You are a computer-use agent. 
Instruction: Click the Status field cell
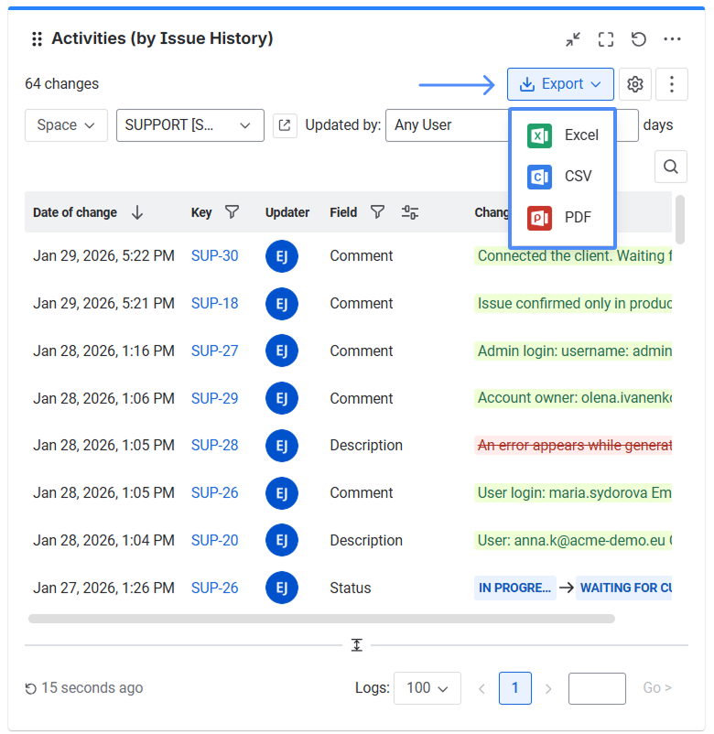click(x=351, y=588)
